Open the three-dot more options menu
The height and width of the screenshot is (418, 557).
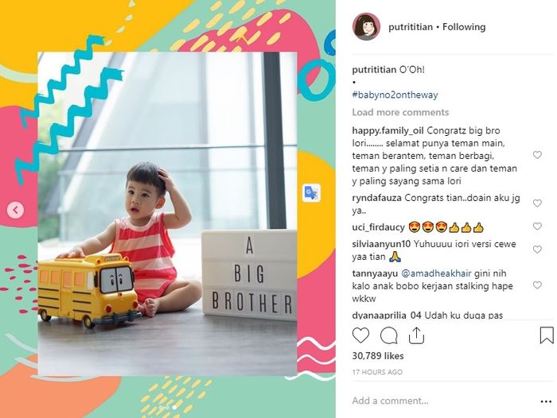(x=546, y=401)
